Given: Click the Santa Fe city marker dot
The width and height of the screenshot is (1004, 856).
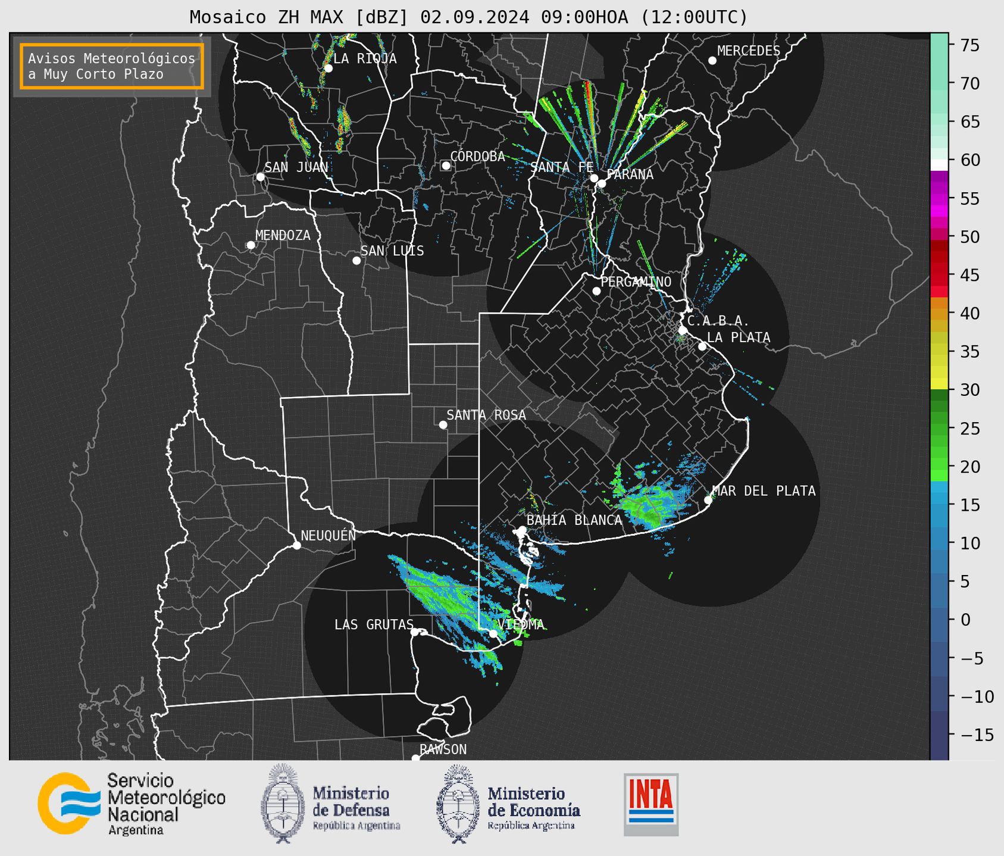Looking at the screenshot, I should [594, 178].
